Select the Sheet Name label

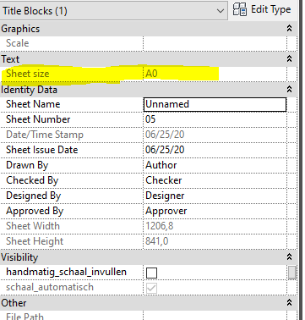33,104
